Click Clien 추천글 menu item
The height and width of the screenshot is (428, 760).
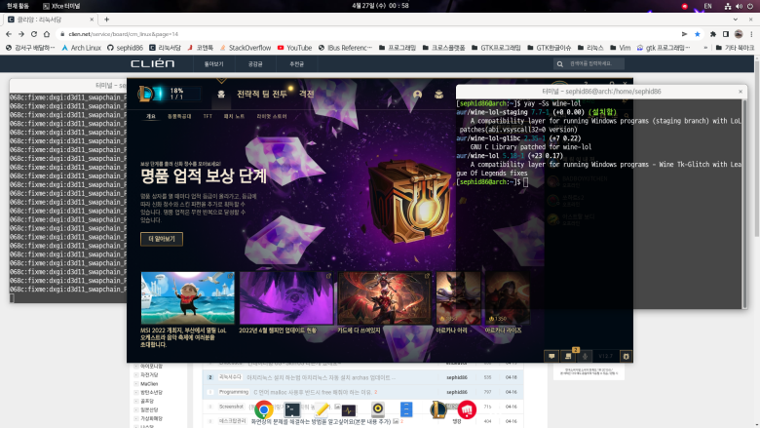point(296,64)
